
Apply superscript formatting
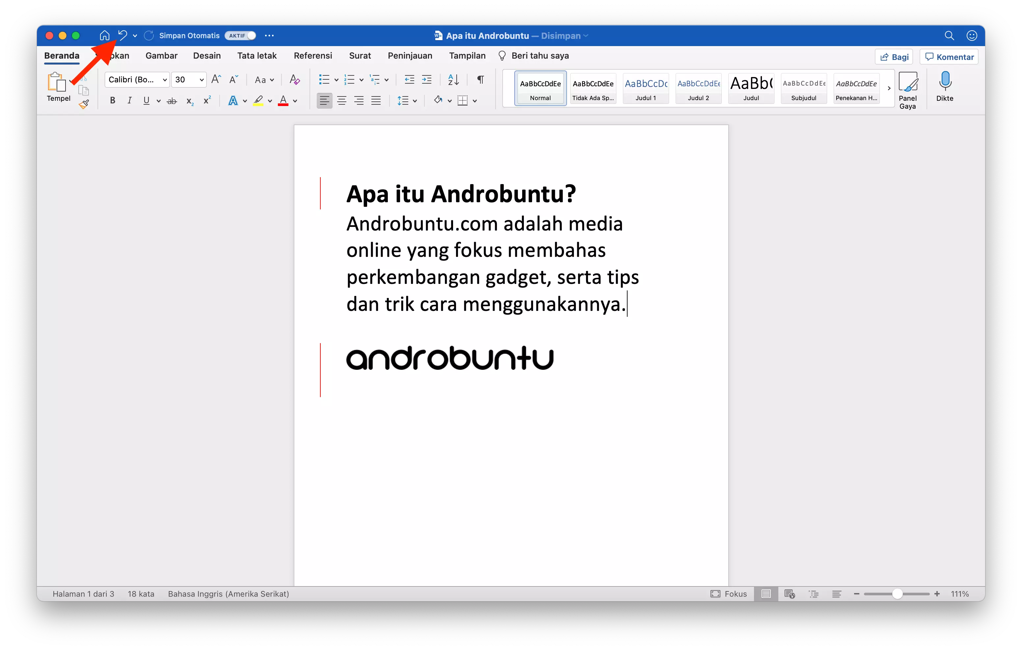click(207, 100)
